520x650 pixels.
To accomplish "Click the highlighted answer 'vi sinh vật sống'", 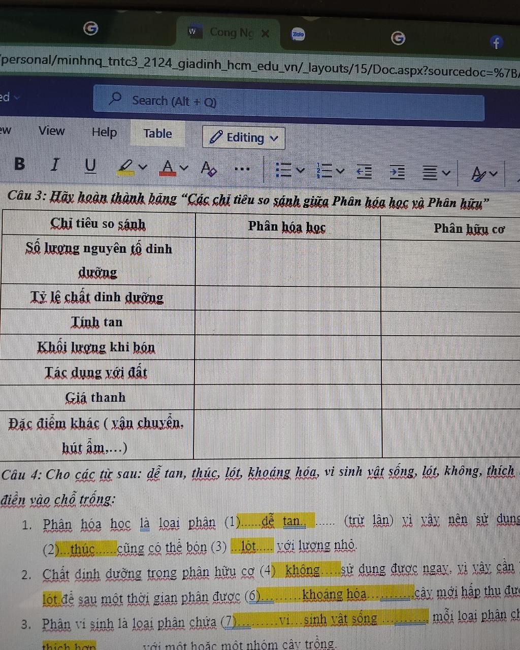I will point(328,619).
